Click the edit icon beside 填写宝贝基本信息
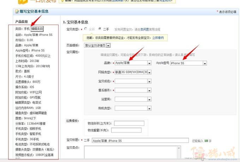The width and height of the screenshot is (240, 162). pyautogui.click(x=17, y=12)
